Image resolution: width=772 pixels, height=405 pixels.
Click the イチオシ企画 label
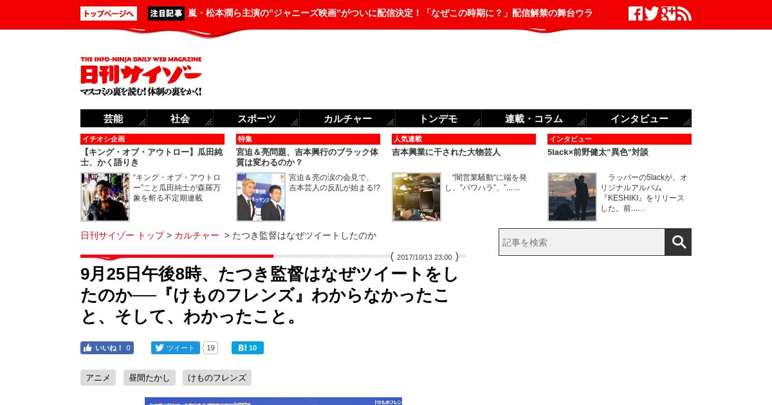click(x=152, y=139)
